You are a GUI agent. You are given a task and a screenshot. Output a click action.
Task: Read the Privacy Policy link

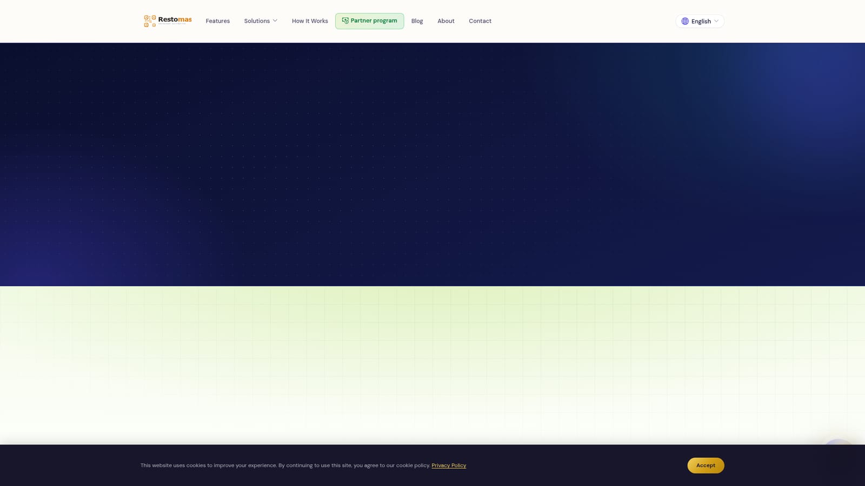(449, 465)
